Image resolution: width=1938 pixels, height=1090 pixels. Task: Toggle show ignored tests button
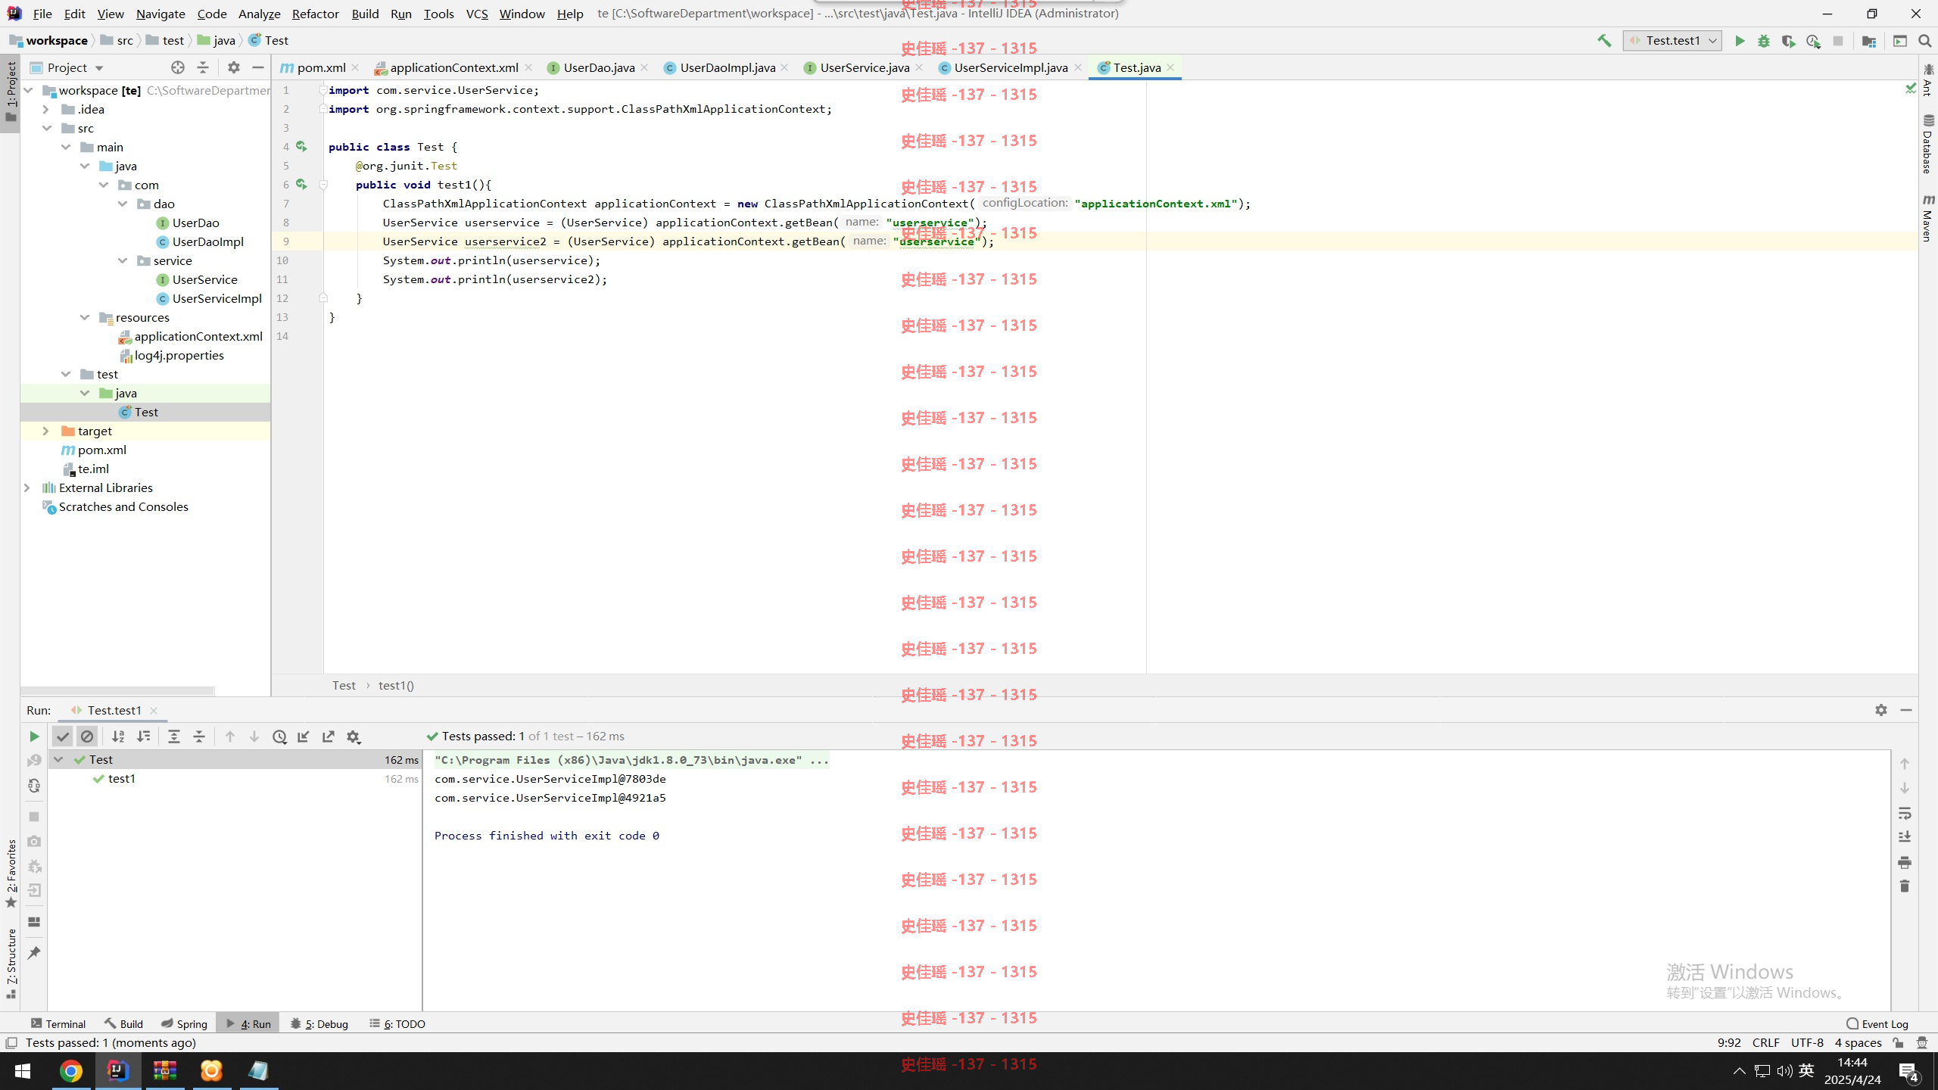click(x=87, y=737)
